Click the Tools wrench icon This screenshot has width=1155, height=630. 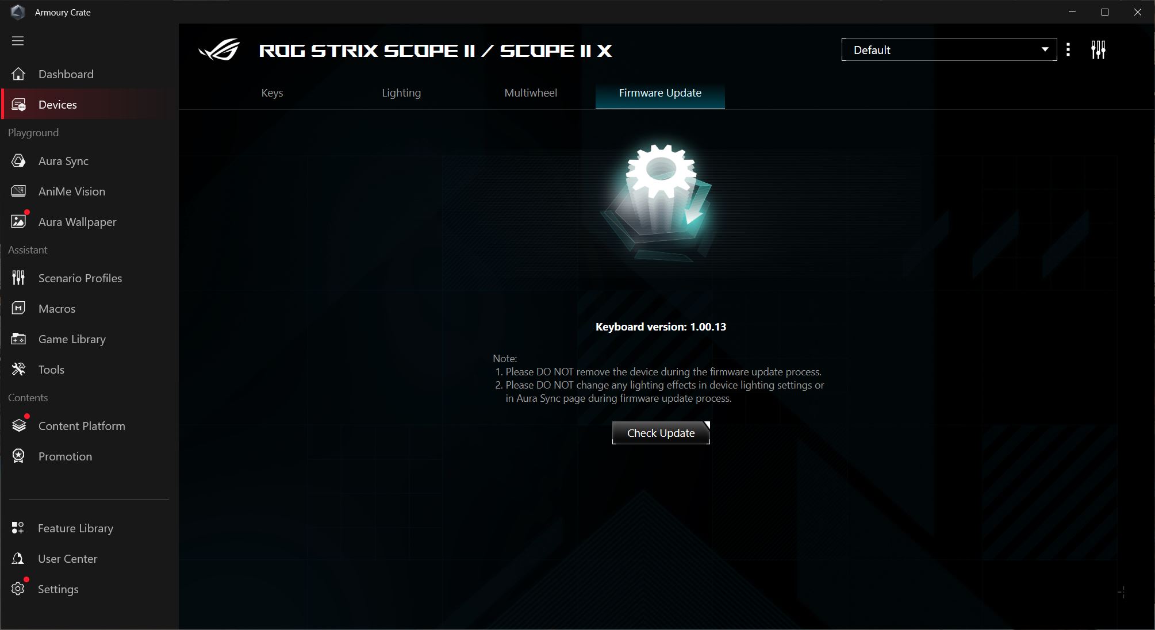(x=18, y=370)
